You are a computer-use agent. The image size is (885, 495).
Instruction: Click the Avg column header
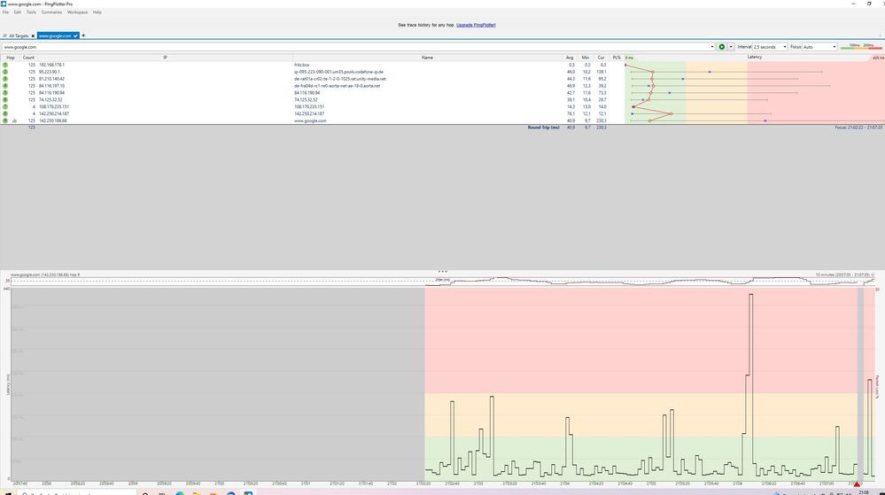click(570, 58)
